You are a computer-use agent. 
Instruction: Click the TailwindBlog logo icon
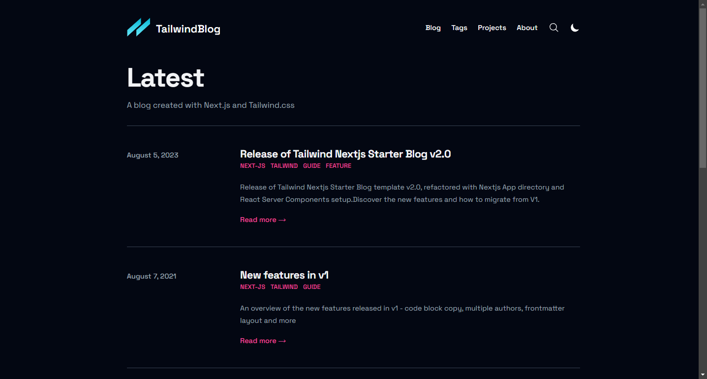tap(138, 28)
